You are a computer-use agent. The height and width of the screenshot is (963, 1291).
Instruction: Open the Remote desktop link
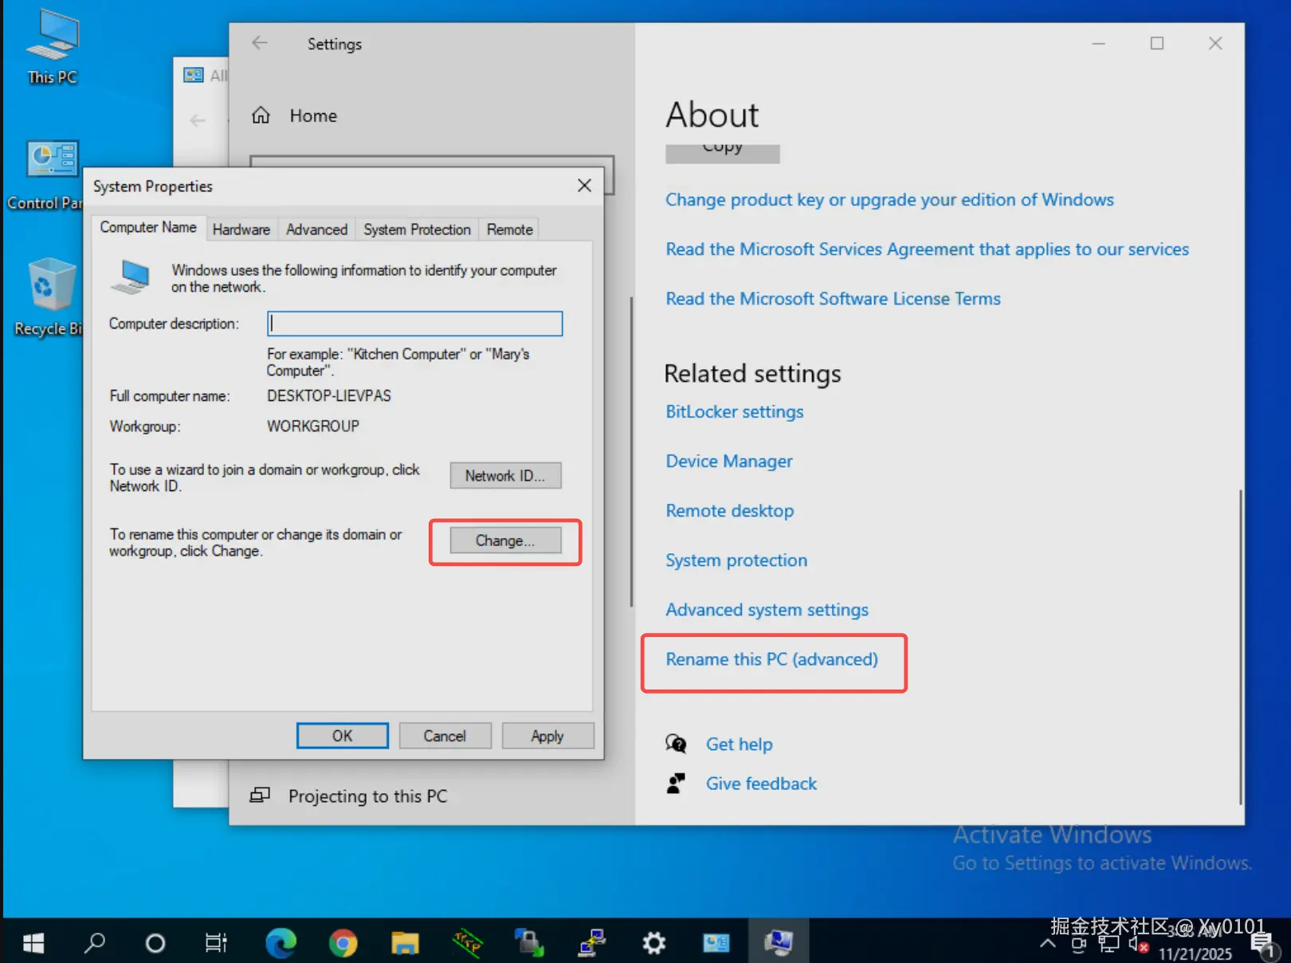[x=730, y=510]
